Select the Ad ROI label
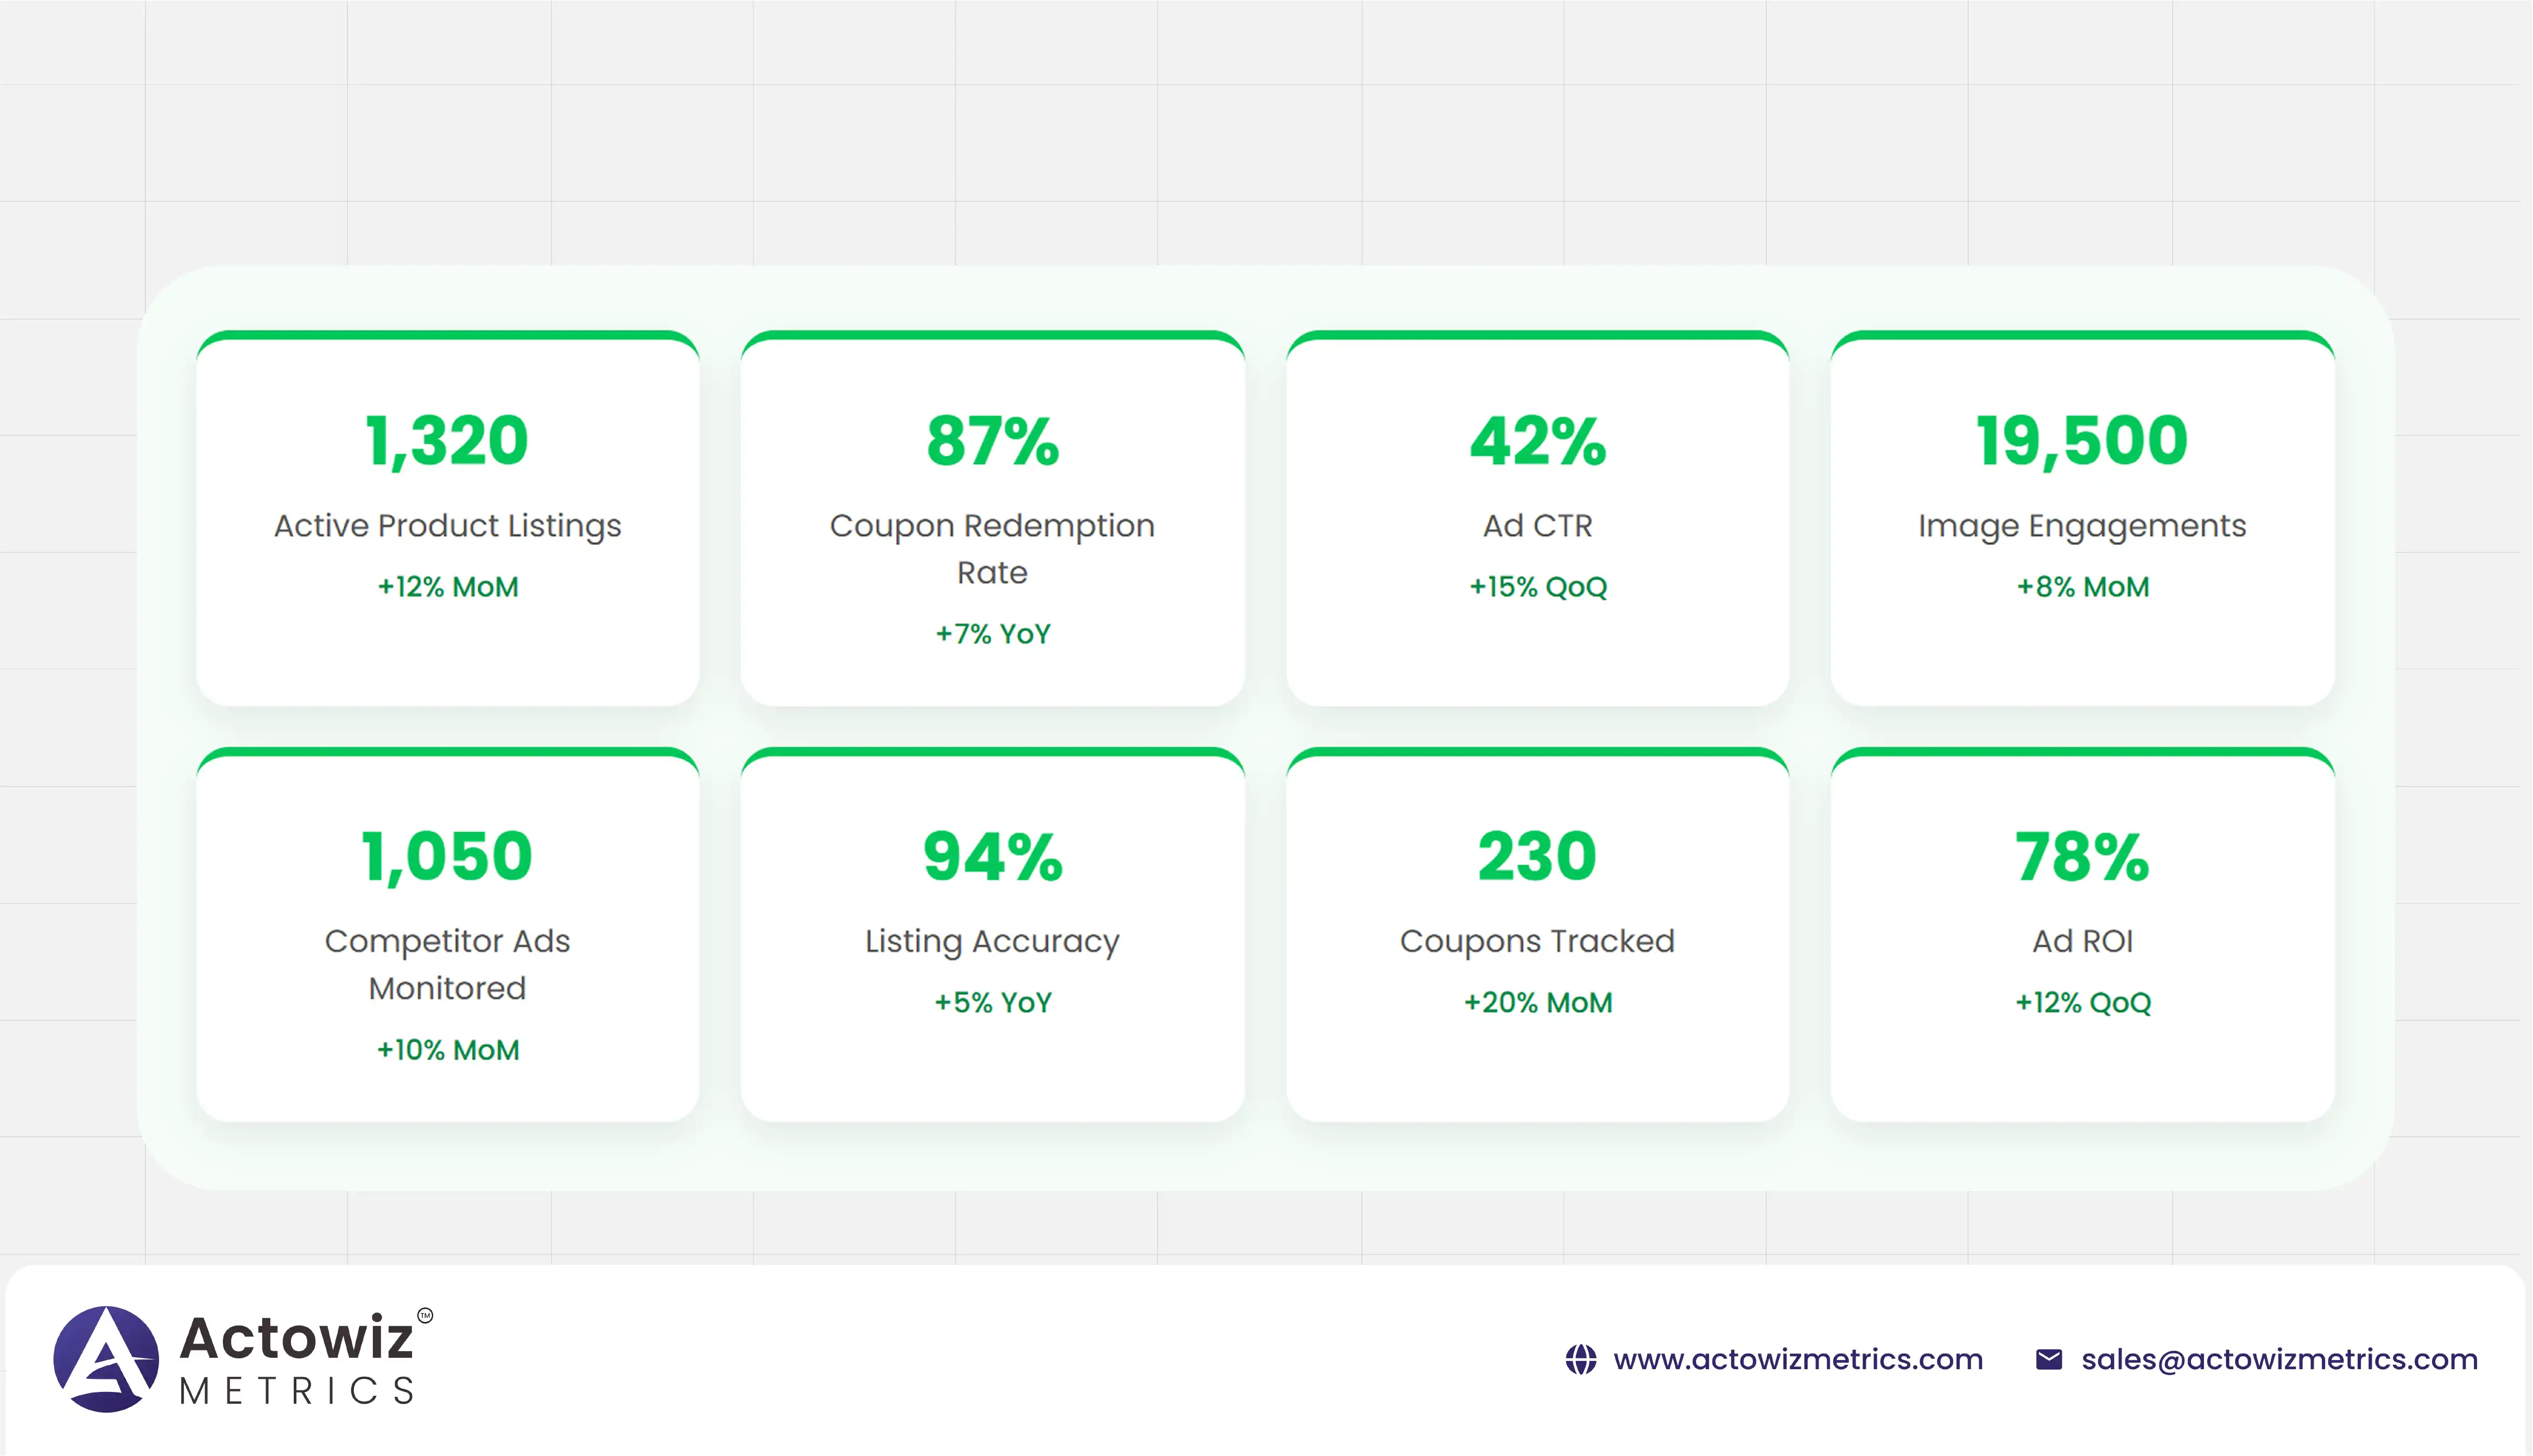This screenshot has height=1456, width=2533. coord(2082,942)
